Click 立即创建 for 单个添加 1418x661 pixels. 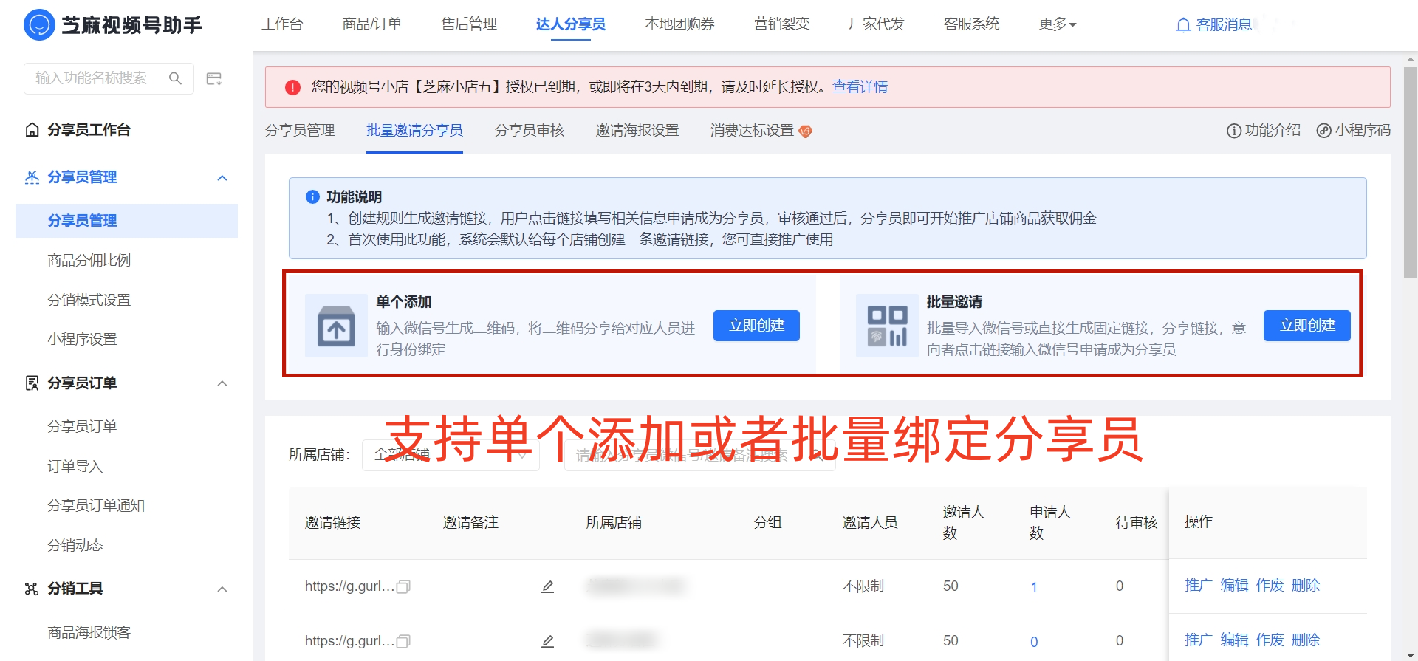(756, 326)
